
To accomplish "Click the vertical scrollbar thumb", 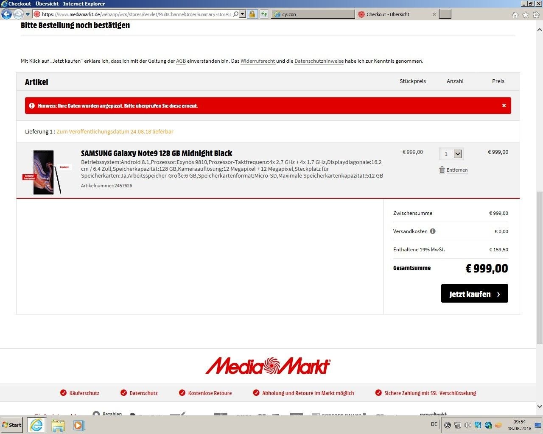I will (539, 267).
